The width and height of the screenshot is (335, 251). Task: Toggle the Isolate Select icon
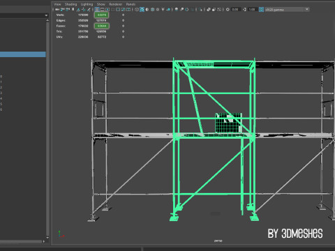pyautogui.click(x=200, y=10)
